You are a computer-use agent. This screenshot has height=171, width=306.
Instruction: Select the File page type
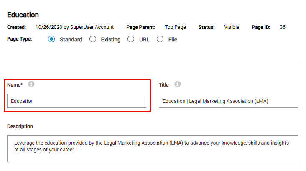(160, 39)
